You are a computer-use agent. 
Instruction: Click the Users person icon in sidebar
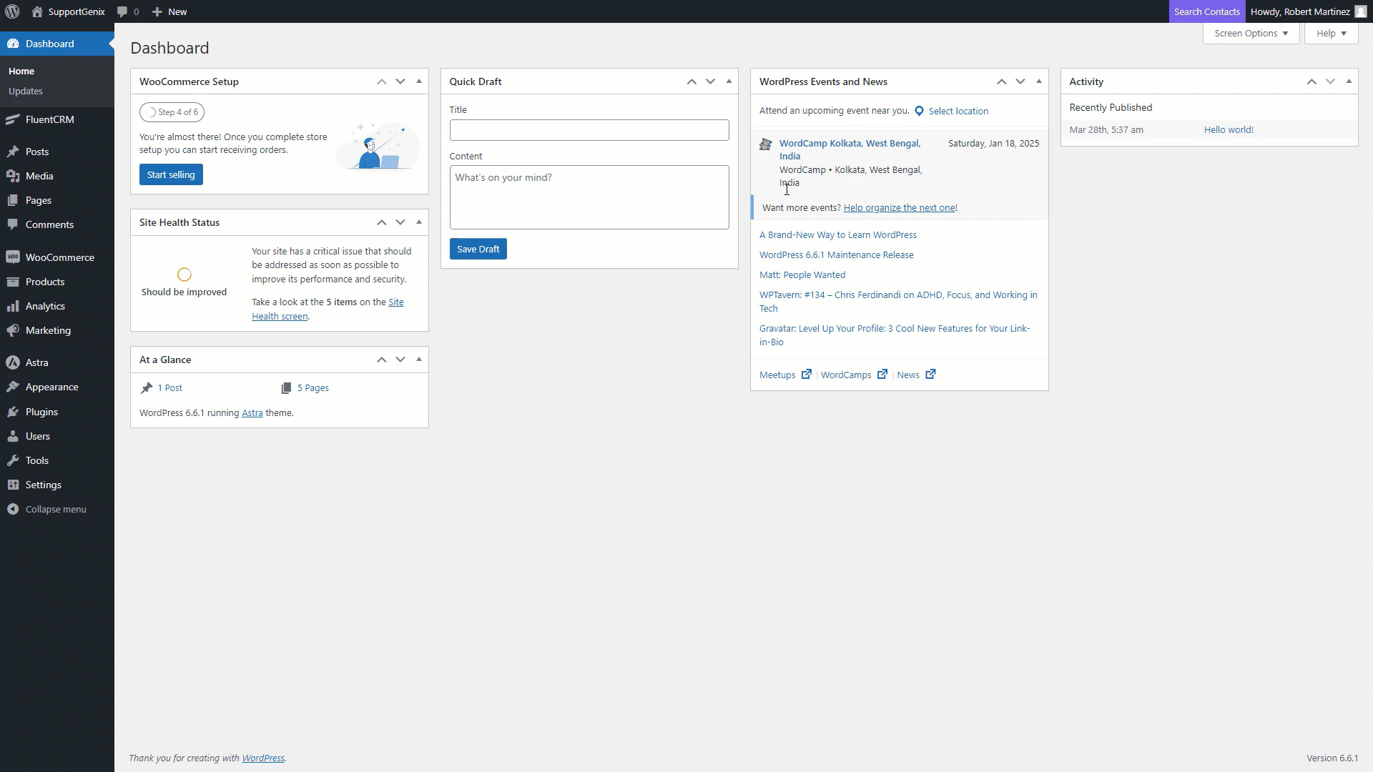pyautogui.click(x=13, y=436)
